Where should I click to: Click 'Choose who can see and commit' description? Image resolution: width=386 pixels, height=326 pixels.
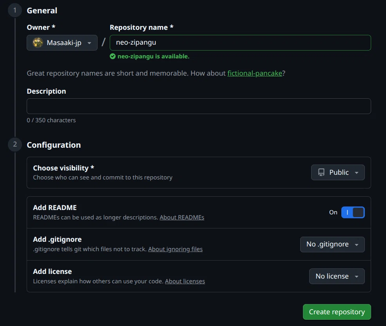pos(103,177)
